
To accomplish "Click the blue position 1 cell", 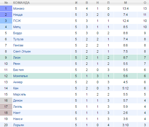I will tap(6, 8).
